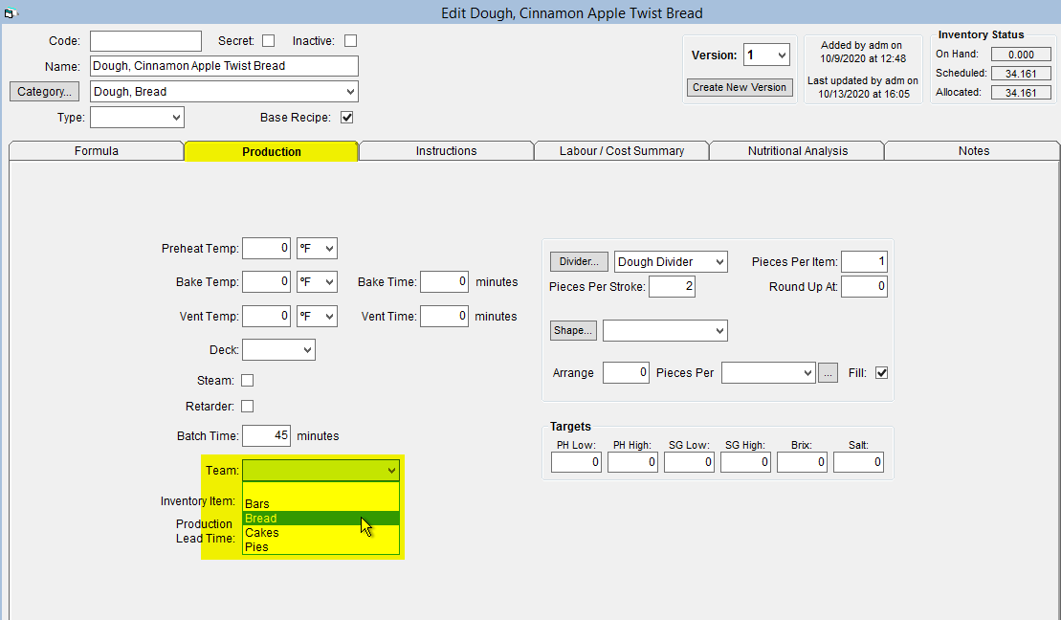Open the Preheat Temp unit dropdown
The width and height of the screenshot is (1061, 620).
(317, 249)
